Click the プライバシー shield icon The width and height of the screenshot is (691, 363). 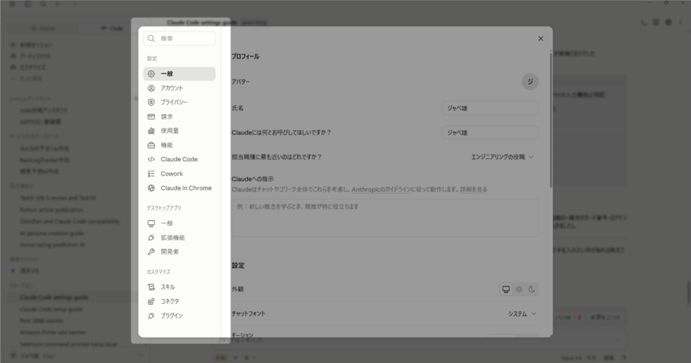(151, 102)
